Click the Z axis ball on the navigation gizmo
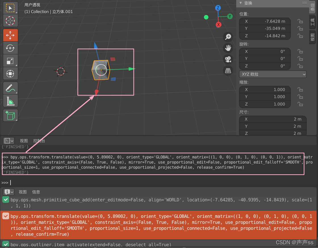Image resolution: width=318 pixels, height=248 pixels. [x=218, y=8]
